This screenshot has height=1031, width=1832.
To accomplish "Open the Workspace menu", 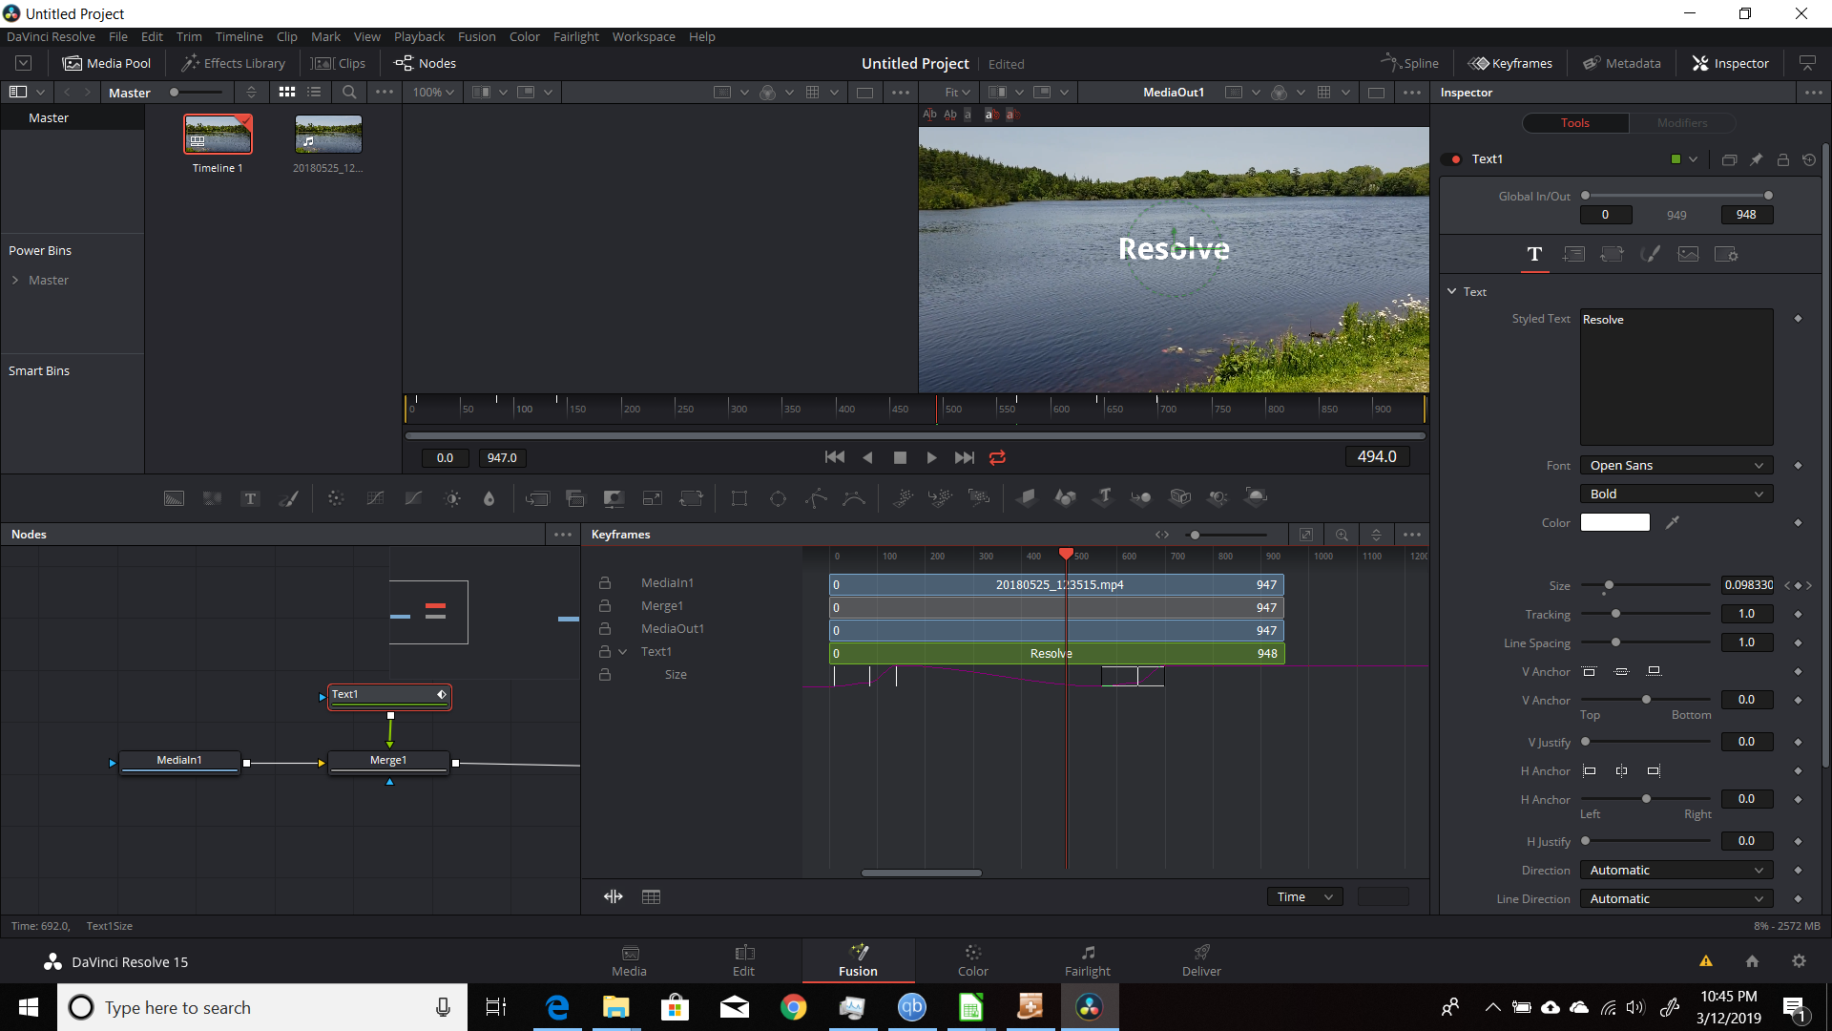I will pos(643,36).
